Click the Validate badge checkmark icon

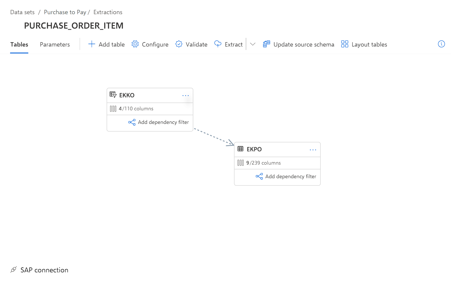[x=179, y=44]
